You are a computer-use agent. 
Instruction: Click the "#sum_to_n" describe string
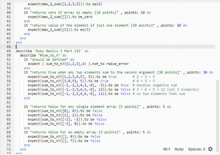click(x=49, y=55)
